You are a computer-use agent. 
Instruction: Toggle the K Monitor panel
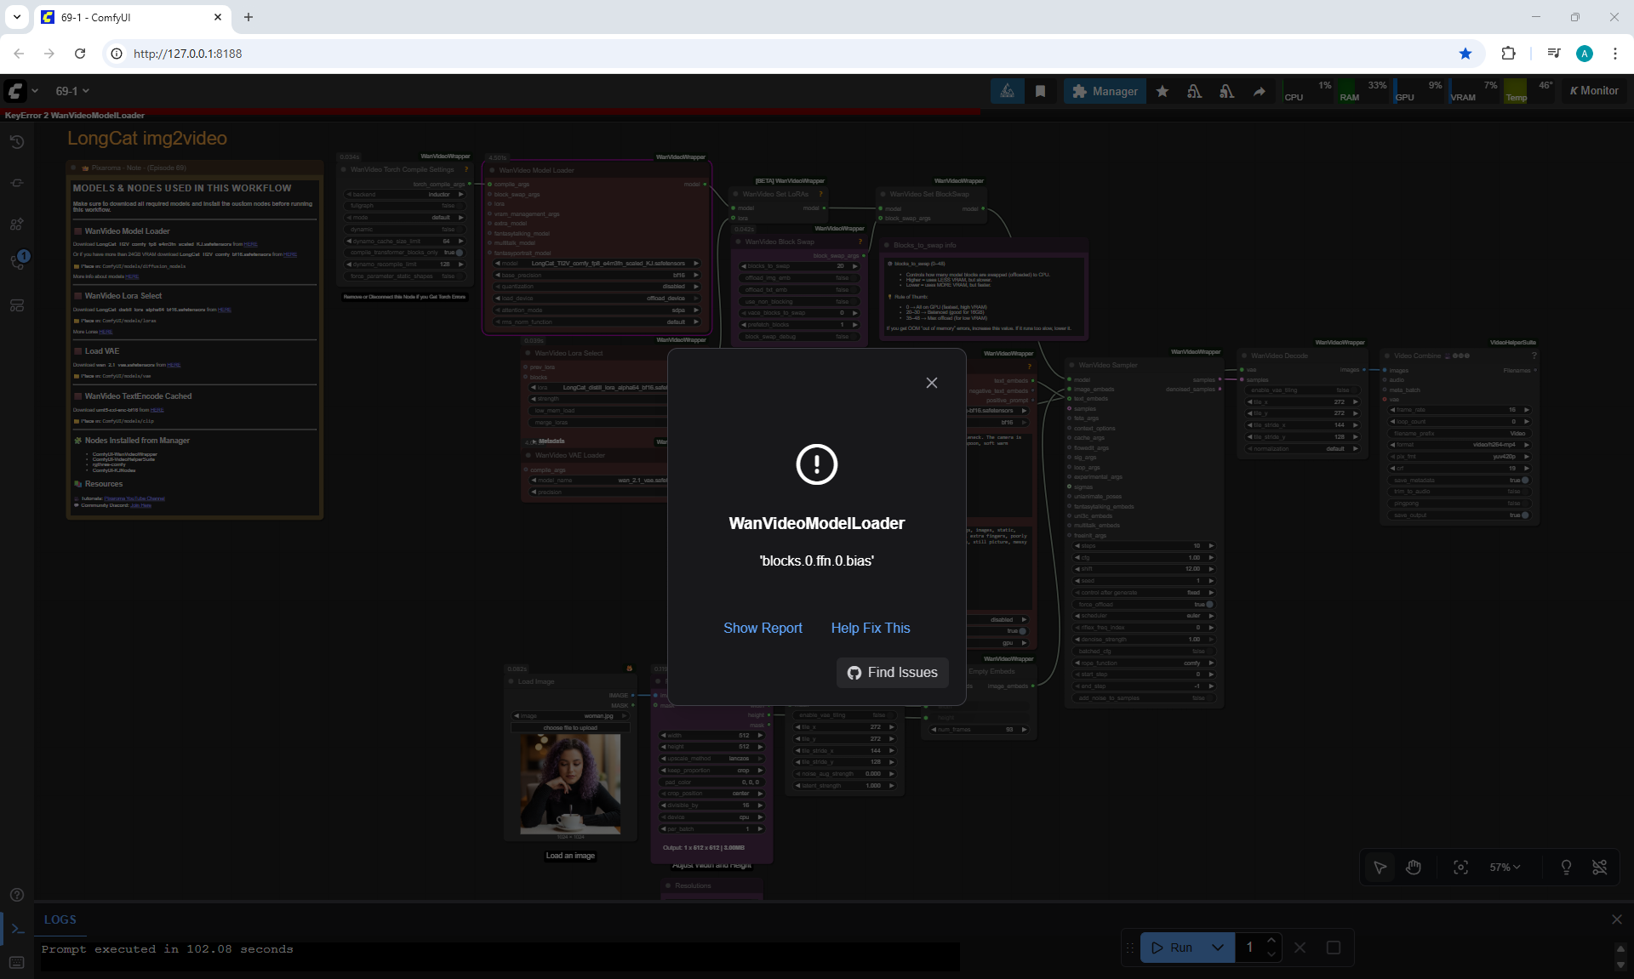coord(1594,91)
